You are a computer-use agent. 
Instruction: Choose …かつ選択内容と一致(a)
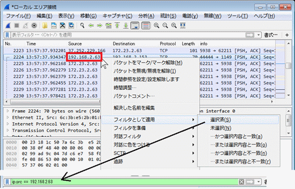(x=239, y=136)
